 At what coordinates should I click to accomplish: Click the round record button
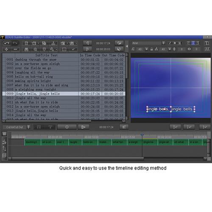67,127
